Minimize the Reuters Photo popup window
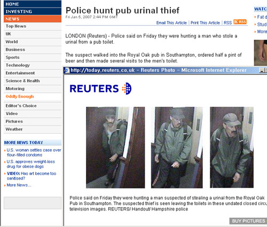This screenshot has height=227, width=267. tap(261, 71)
